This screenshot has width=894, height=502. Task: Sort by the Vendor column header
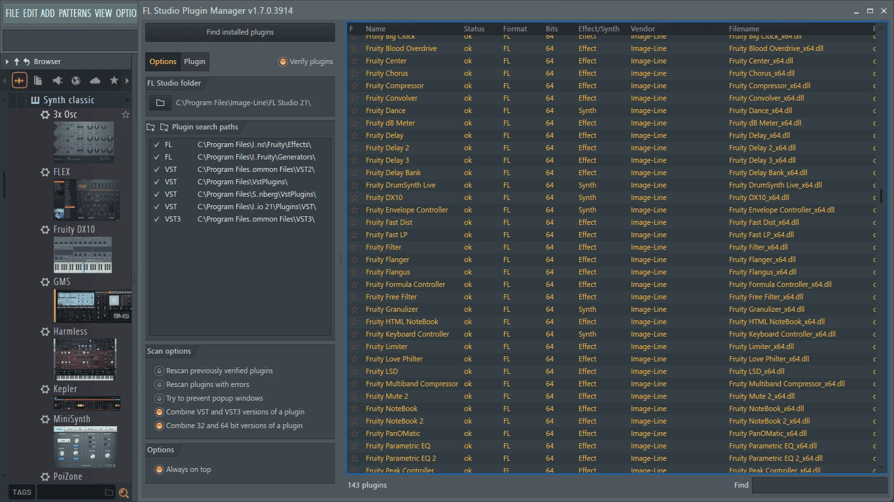[x=643, y=29]
